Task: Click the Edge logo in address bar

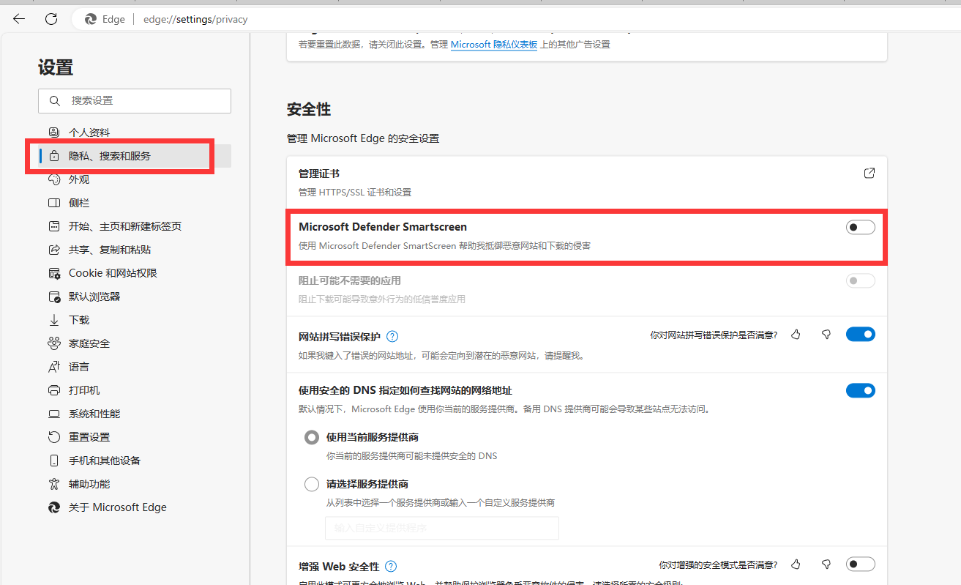Action: (x=91, y=19)
